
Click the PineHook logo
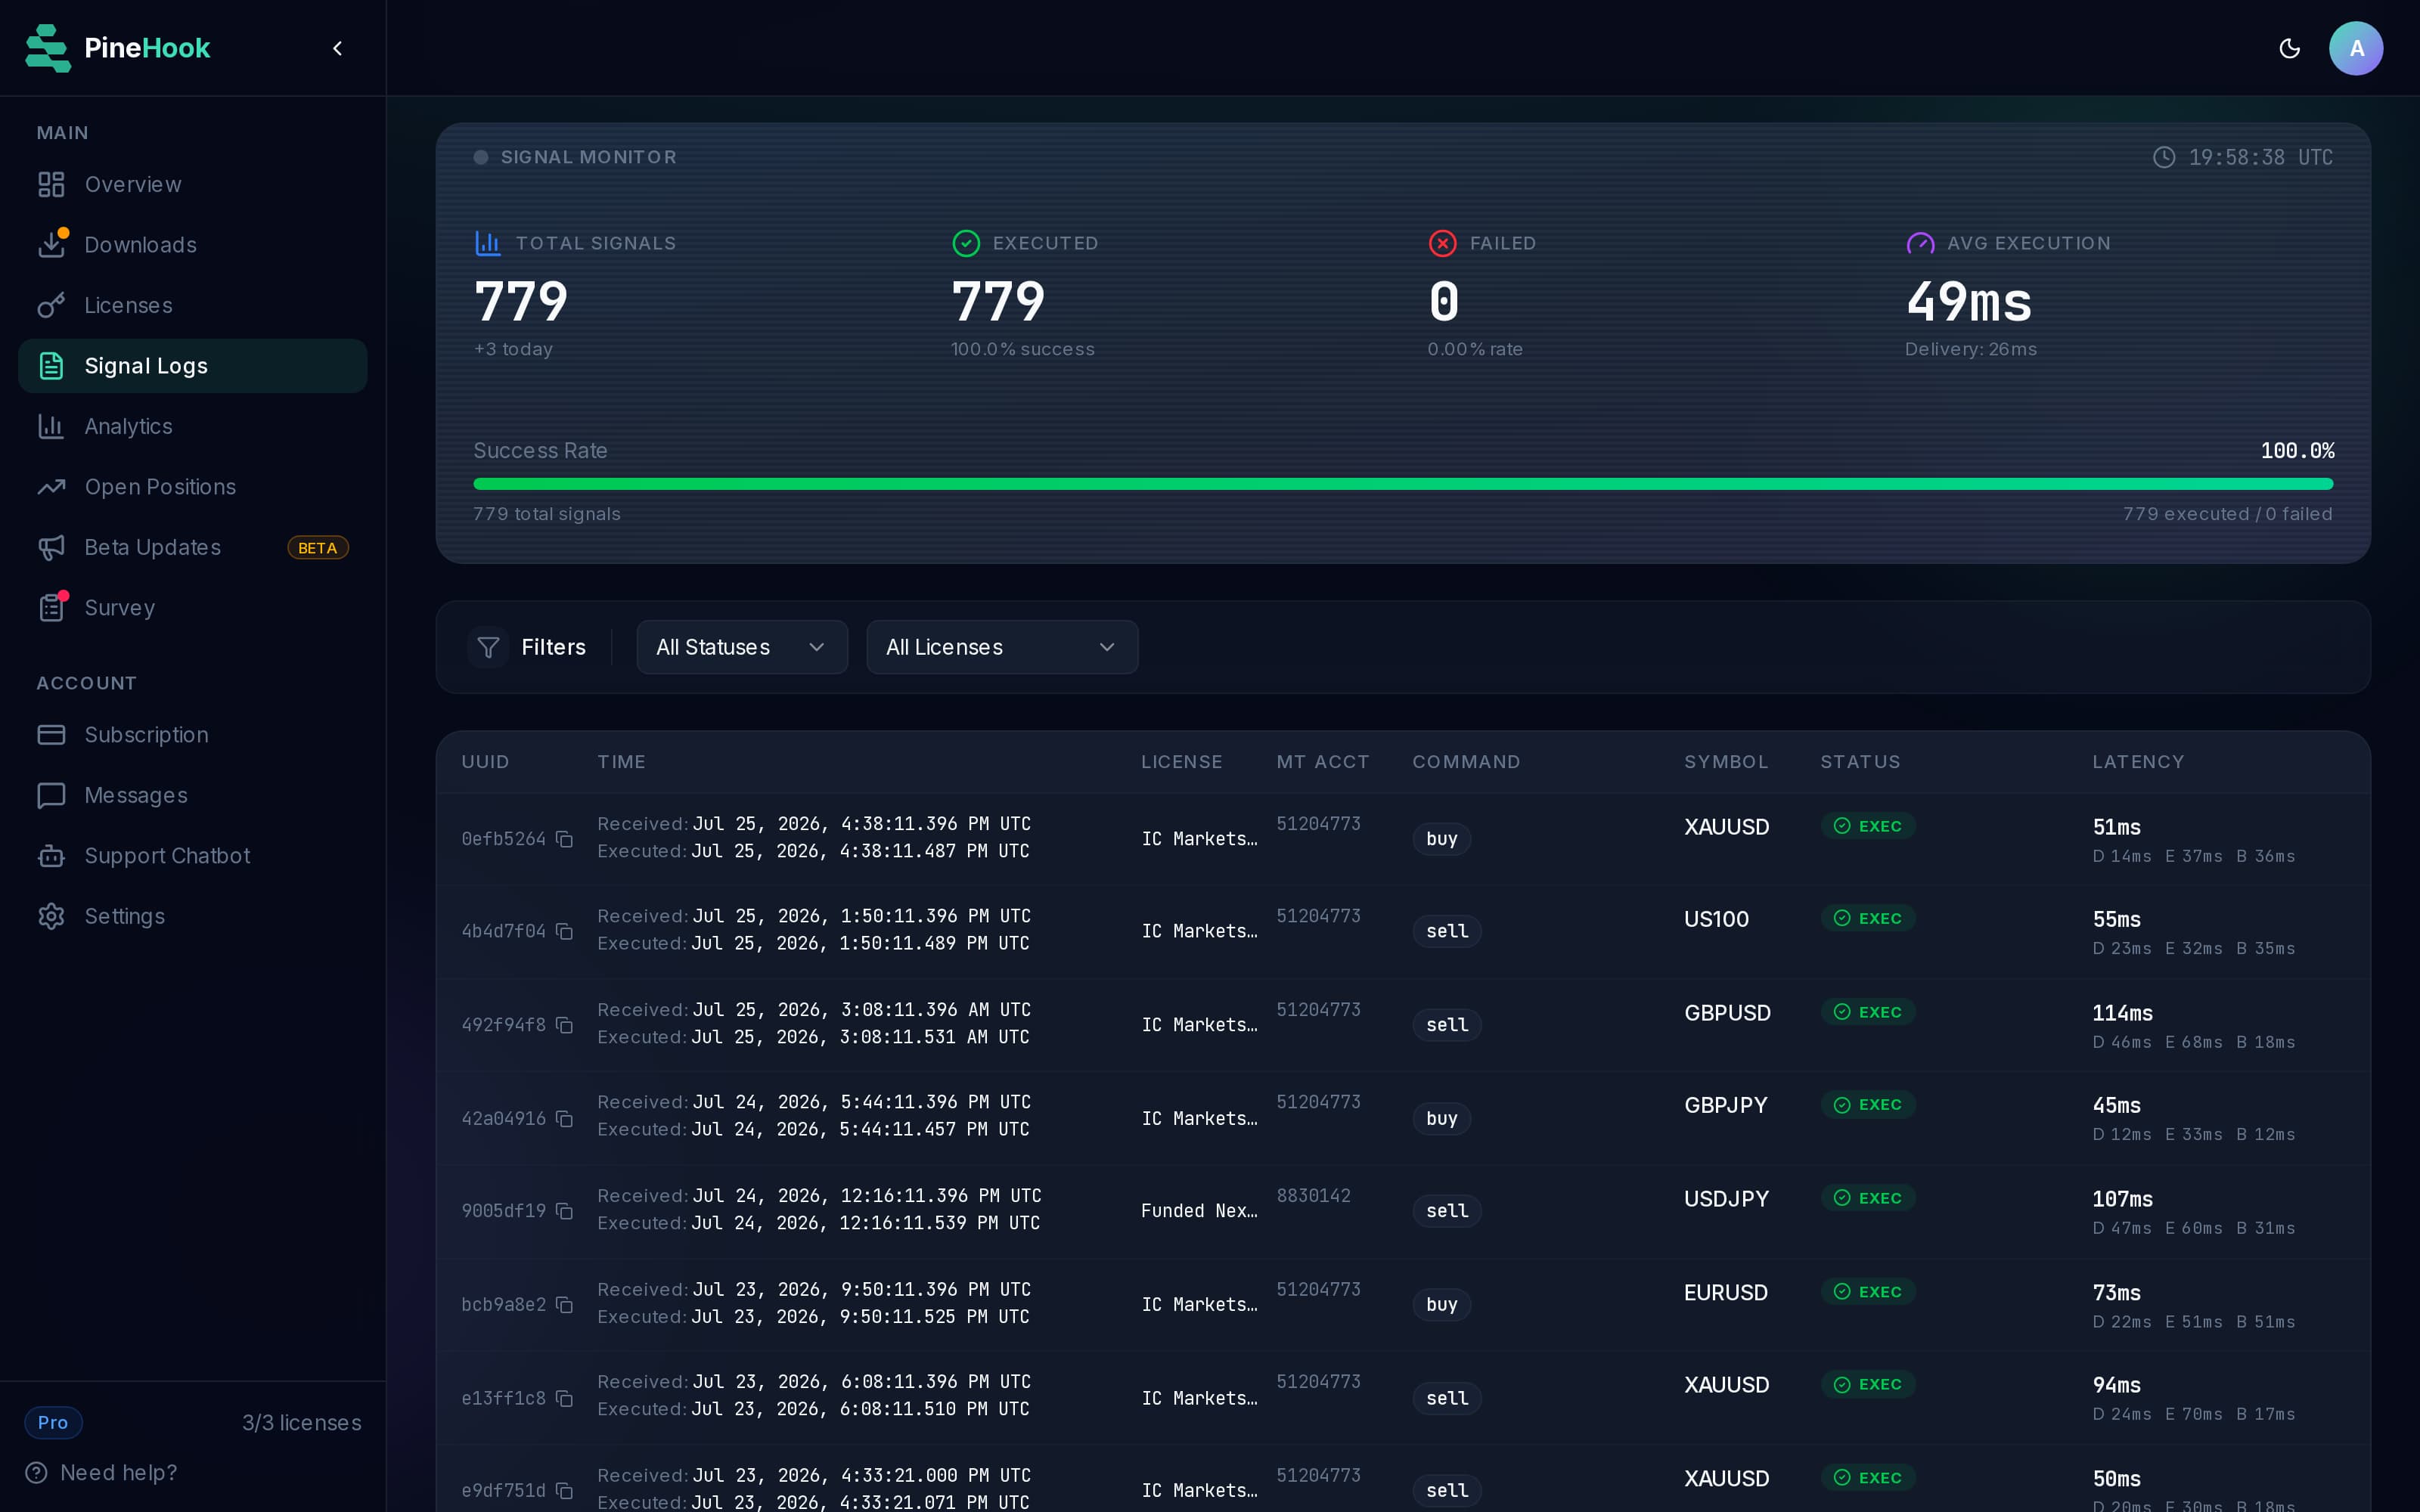(118, 48)
